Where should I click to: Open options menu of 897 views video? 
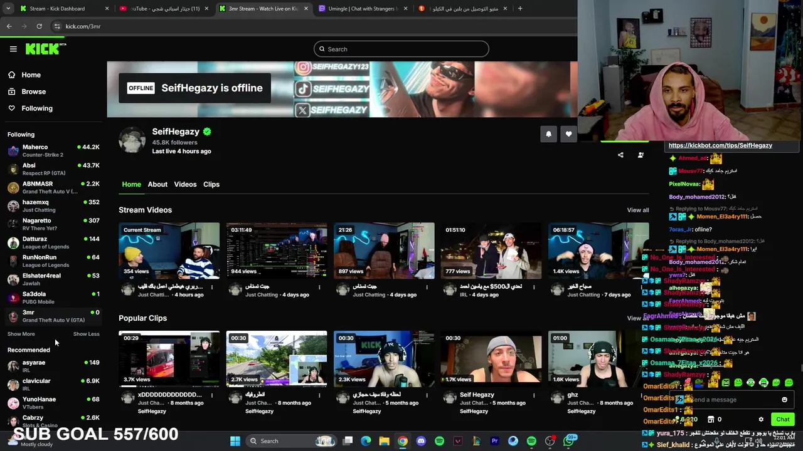pyautogui.click(x=427, y=288)
